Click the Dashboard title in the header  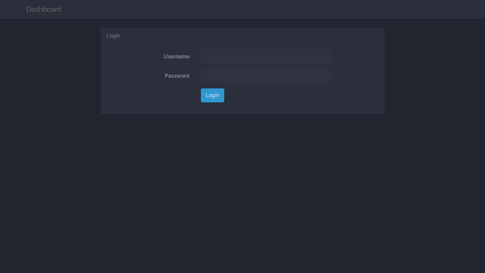tap(44, 9)
